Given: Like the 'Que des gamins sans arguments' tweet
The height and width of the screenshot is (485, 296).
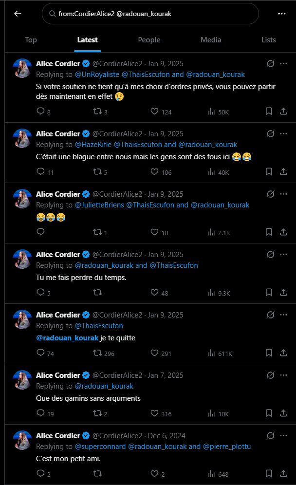Looking at the screenshot, I should click(155, 413).
